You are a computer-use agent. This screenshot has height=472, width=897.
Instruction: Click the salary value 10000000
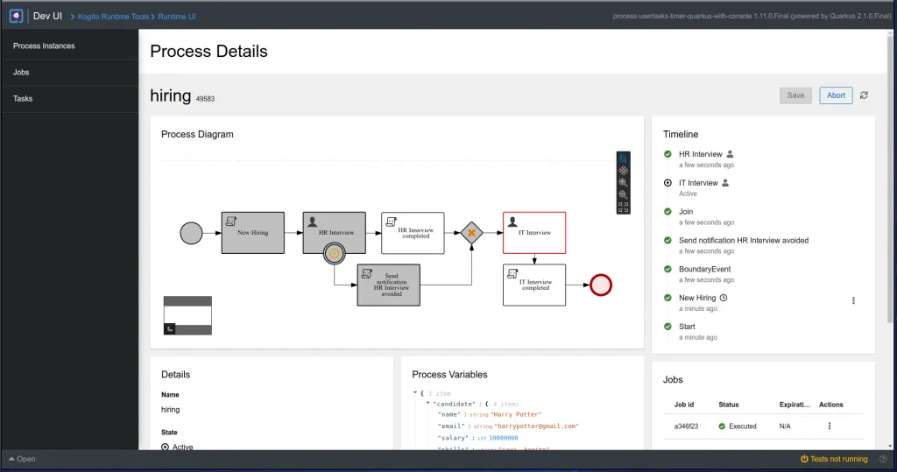(x=504, y=438)
